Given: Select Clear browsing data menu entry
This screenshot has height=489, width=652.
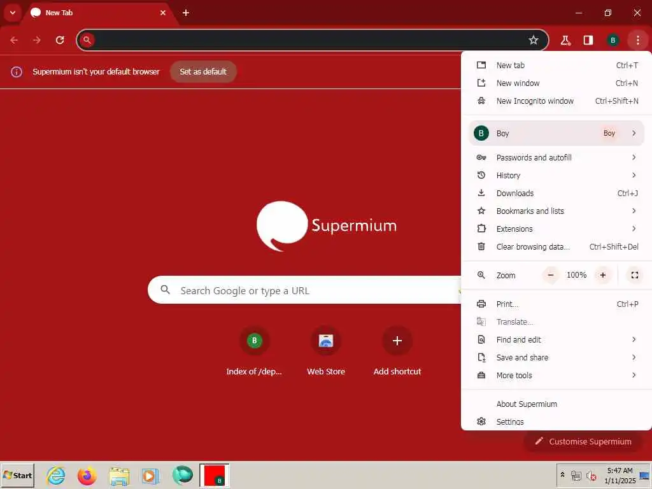Looking at the screenshot, I should click(x=556, y=247).
